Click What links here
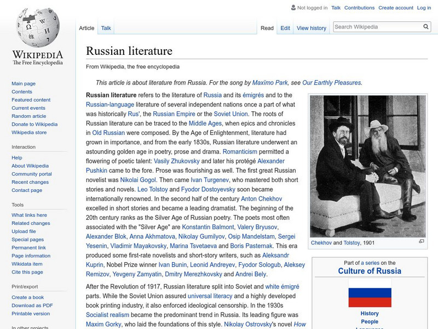Image resolution: width=438 pixels, height=329 pixels. pos(29,215)
